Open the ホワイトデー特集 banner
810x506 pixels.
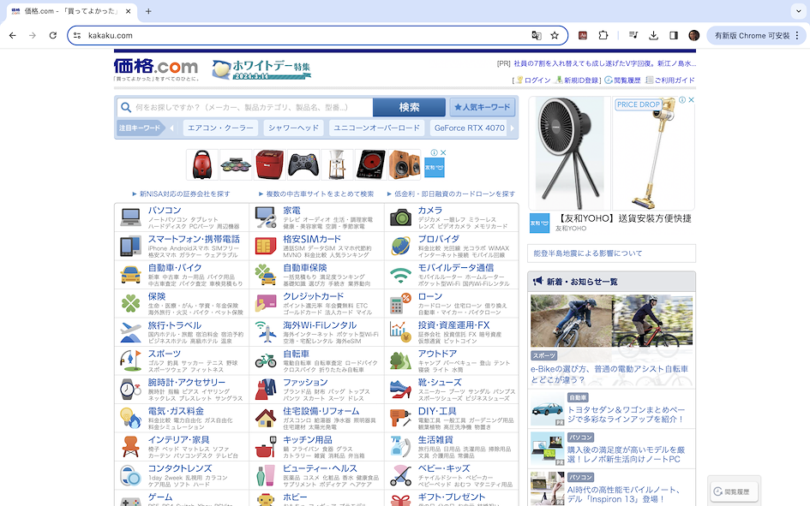(x=261, y=69)
